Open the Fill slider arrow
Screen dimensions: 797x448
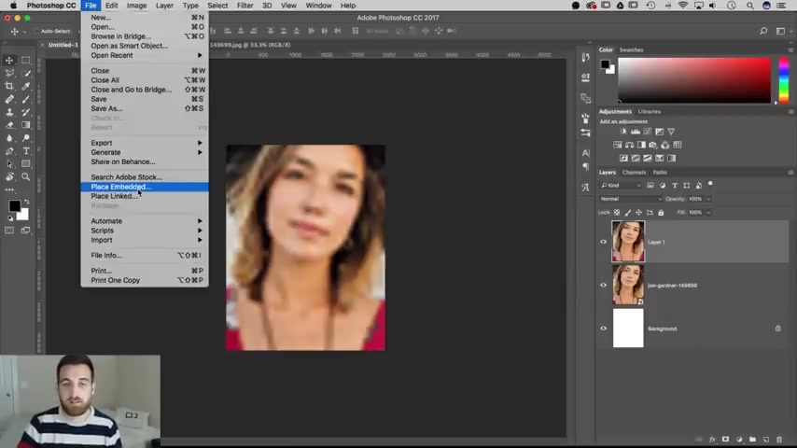(x=708, y=213)
